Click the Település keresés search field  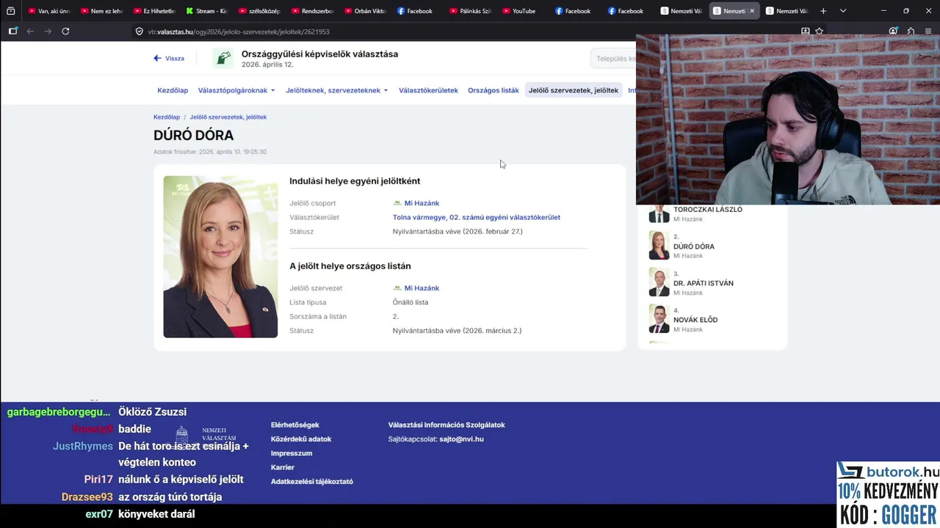coord(613,59)
